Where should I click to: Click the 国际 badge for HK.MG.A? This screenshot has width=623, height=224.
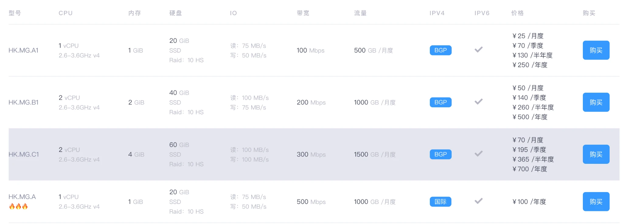tap(440, 202)
